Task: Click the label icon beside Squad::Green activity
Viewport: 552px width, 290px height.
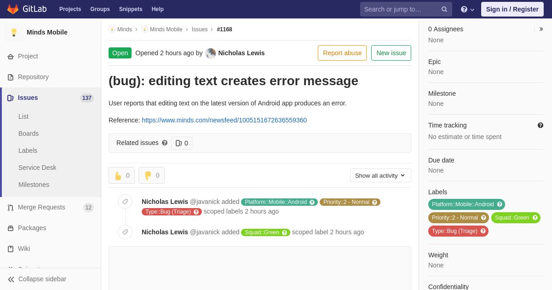Action: [x=125, y=232]
